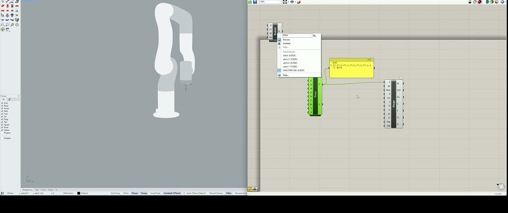The image size is (508, 213).
Task: Click the Real input on Stage component
Action: pyautogui.click(x=388, y=90)
